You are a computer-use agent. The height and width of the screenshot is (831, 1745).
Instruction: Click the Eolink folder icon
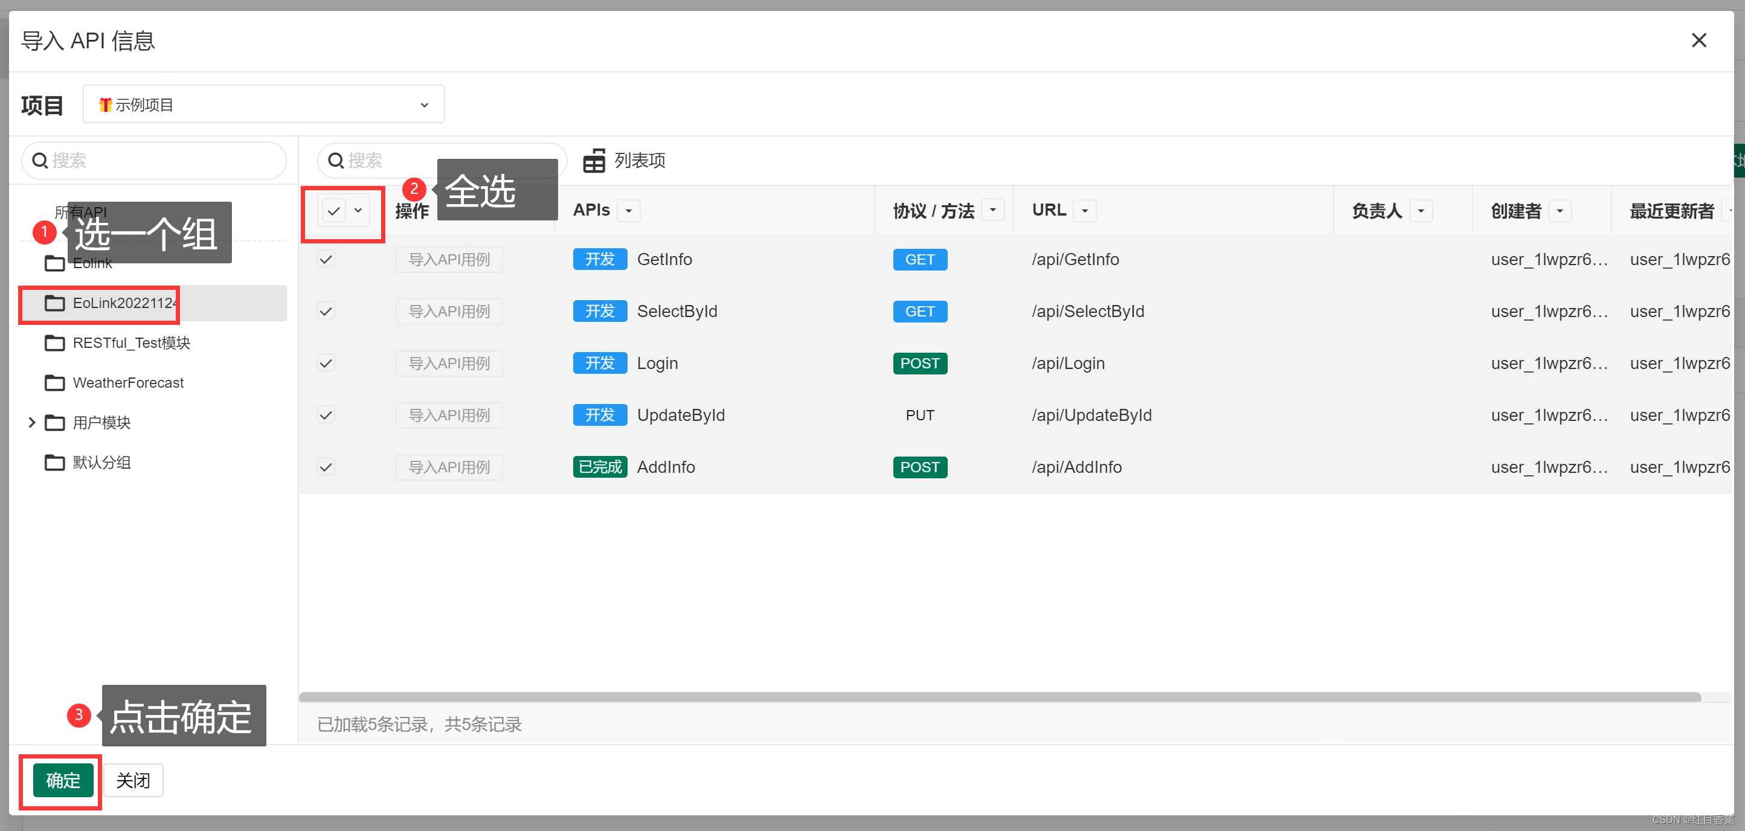54,263
